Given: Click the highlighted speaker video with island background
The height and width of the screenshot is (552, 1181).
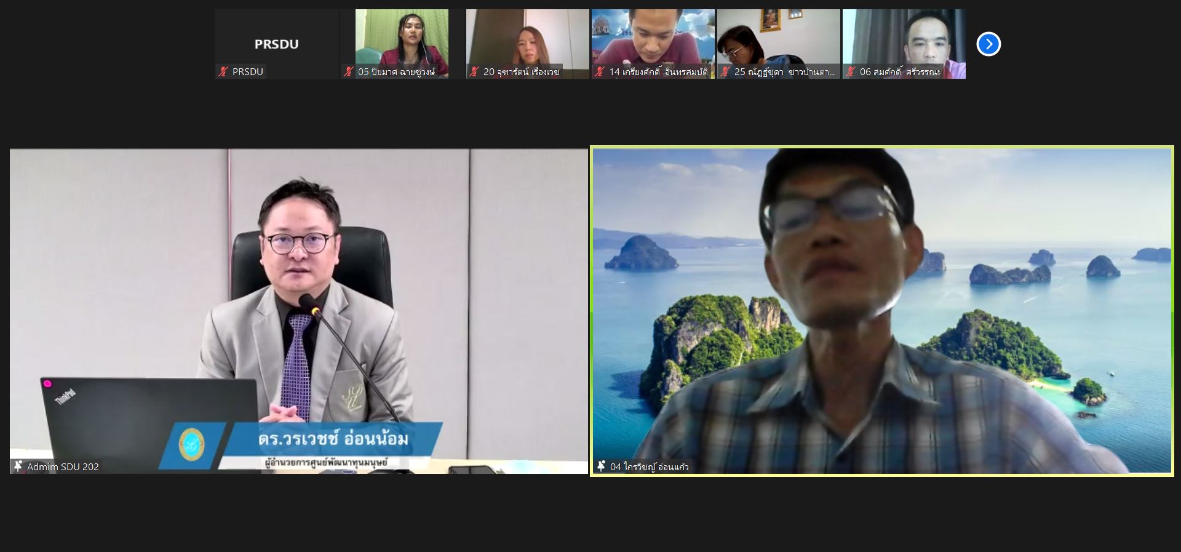Looking at the screenshot, I should [x=882, y=311].
